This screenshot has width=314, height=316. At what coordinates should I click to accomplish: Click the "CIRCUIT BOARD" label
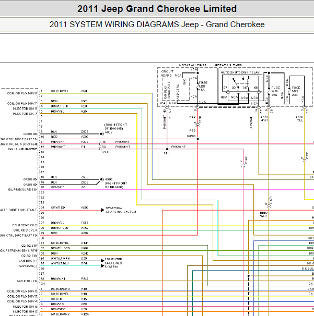pos(167,74)
